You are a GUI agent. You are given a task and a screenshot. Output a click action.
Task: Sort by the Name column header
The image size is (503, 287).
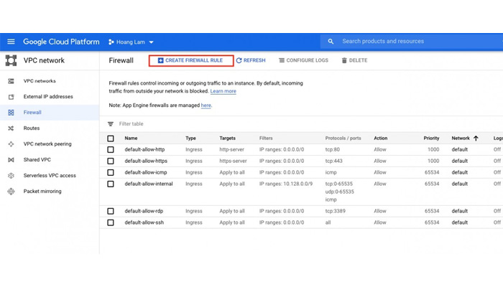(131, 138)
